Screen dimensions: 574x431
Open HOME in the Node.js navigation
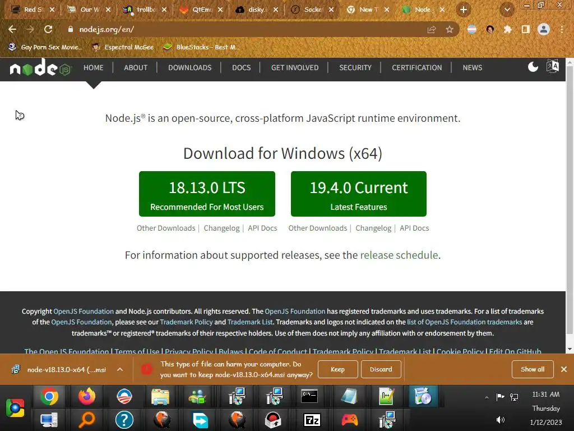pyautogui.click(x=94, y=67)
